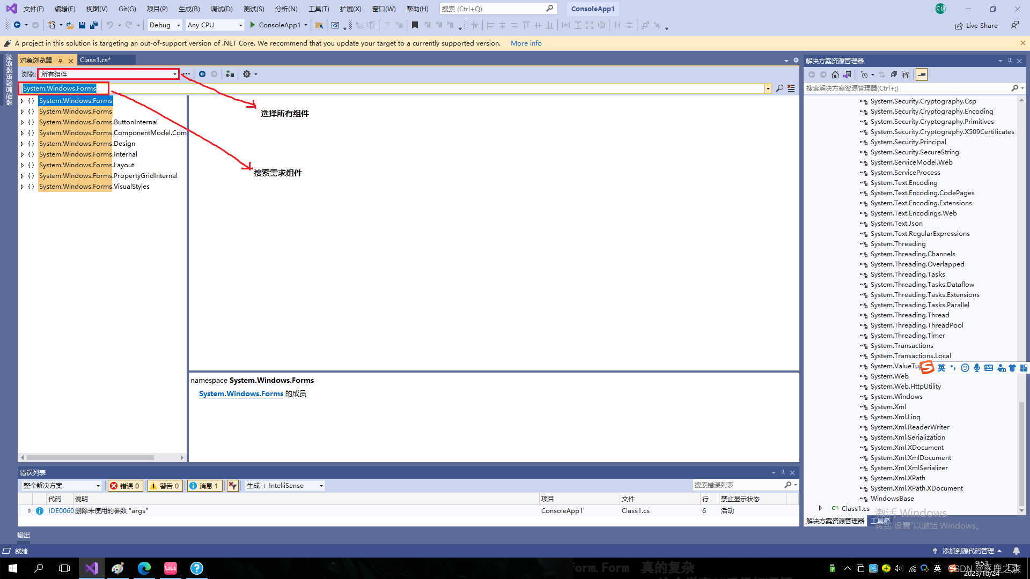The image size is (1030, 579).
Task: Expand System.Windows.Forms.Design namespace node
Action: 22,144
